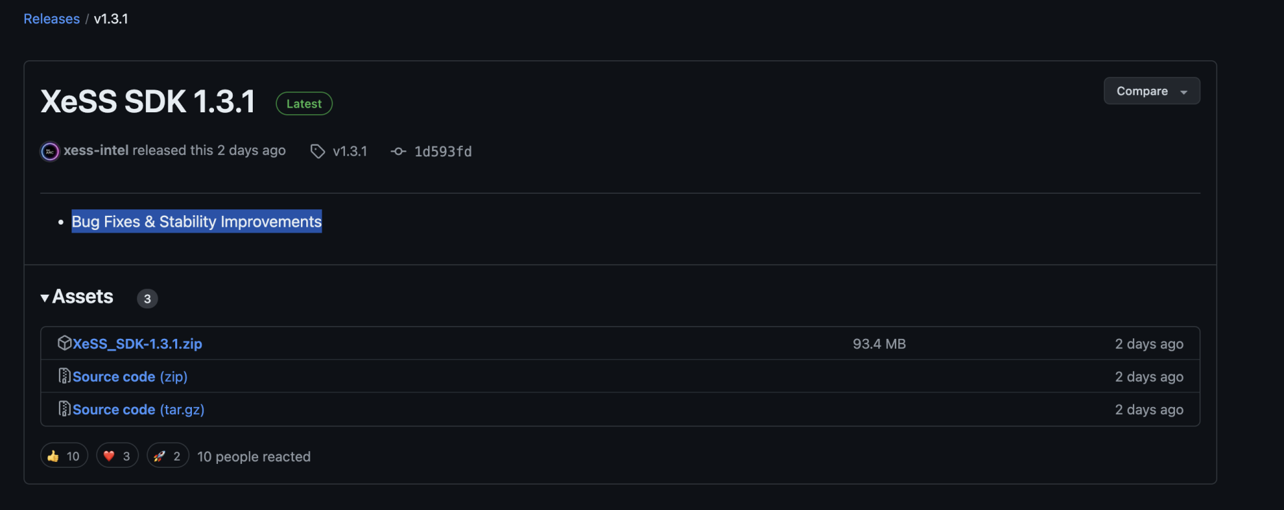Open commit 1d593fd
The image size is (1284, 510).
click(x=443, y=152)
